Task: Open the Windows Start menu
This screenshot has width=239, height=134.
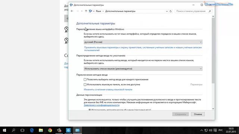Action: pyautogui.click(x=4, y=130)
